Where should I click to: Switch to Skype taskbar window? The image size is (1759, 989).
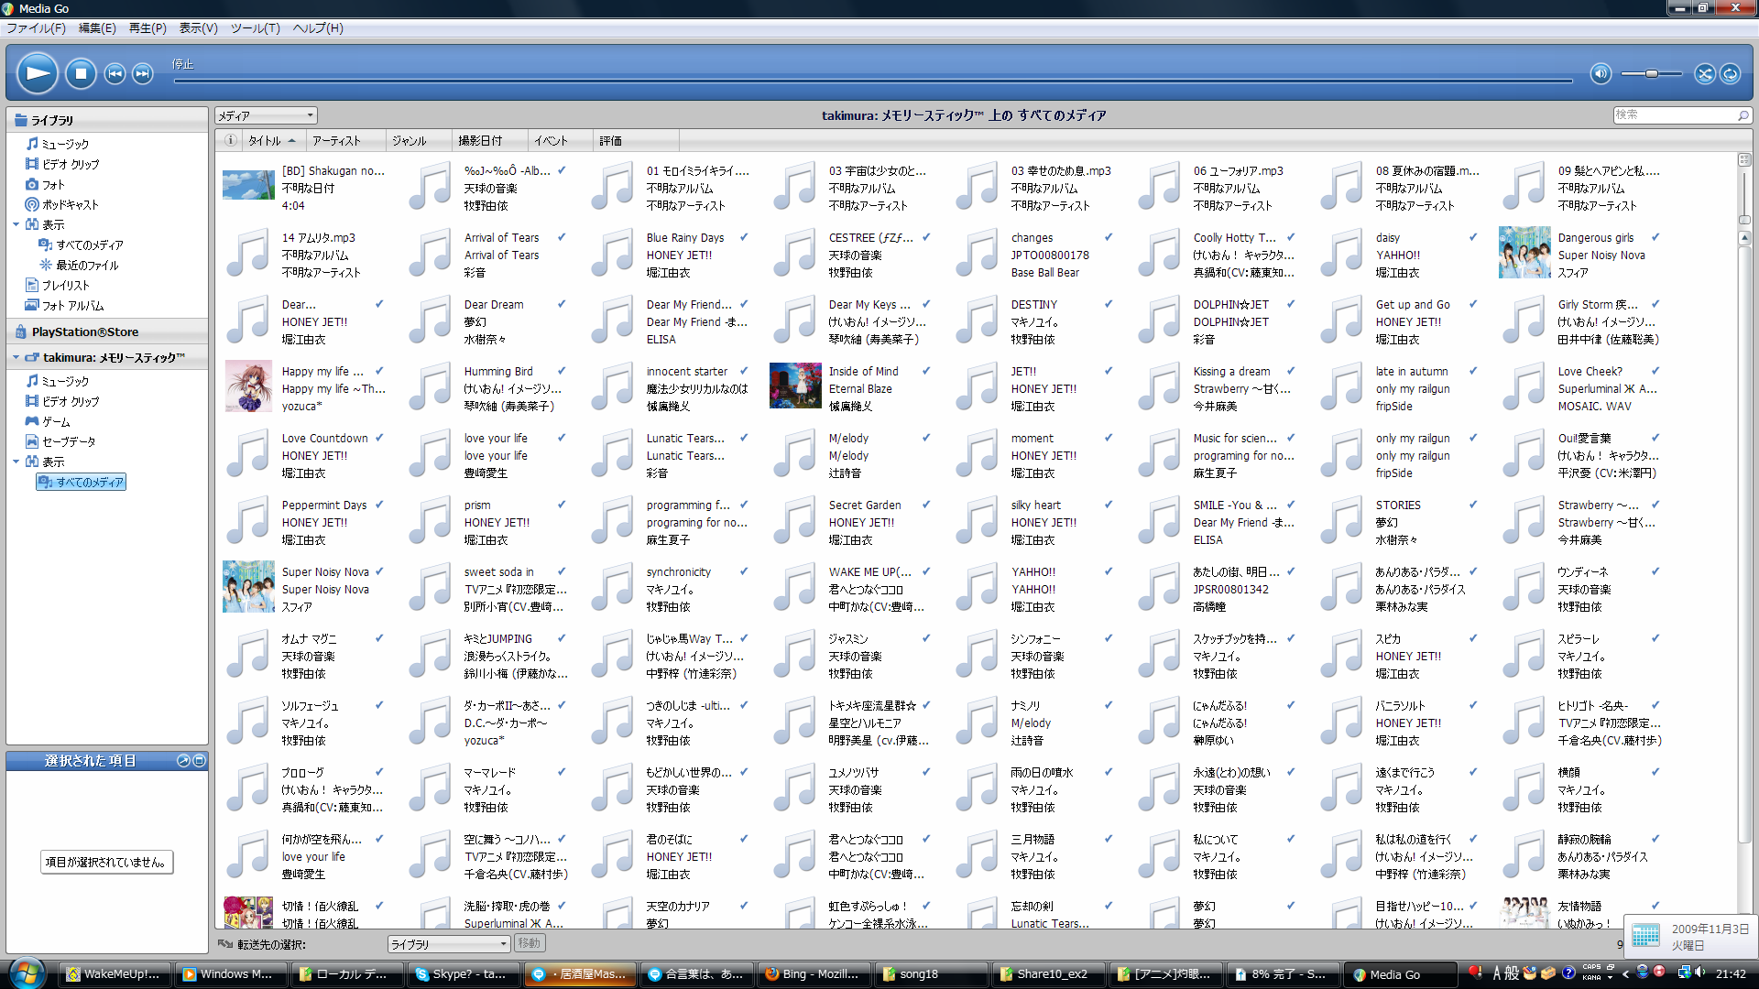tap(464, 974)
